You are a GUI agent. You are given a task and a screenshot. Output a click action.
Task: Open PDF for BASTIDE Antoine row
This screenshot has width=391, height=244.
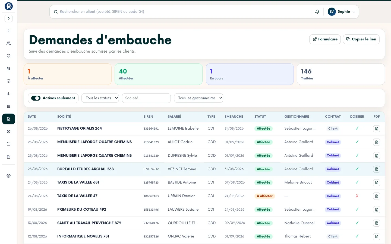click(x=377, y=182)
